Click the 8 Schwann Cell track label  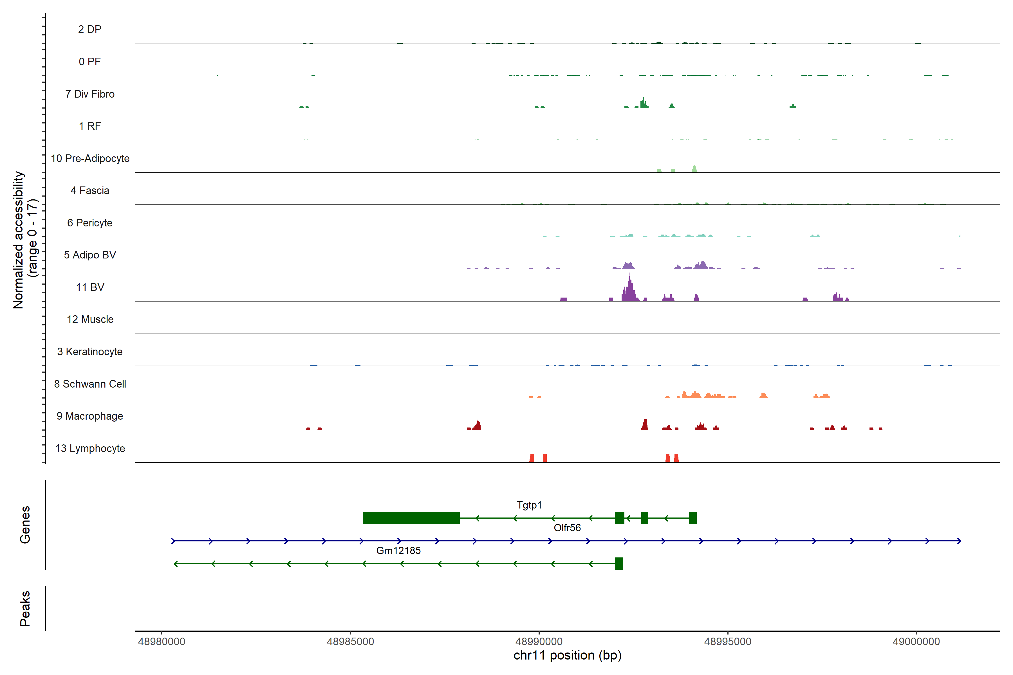pos(90,384)
